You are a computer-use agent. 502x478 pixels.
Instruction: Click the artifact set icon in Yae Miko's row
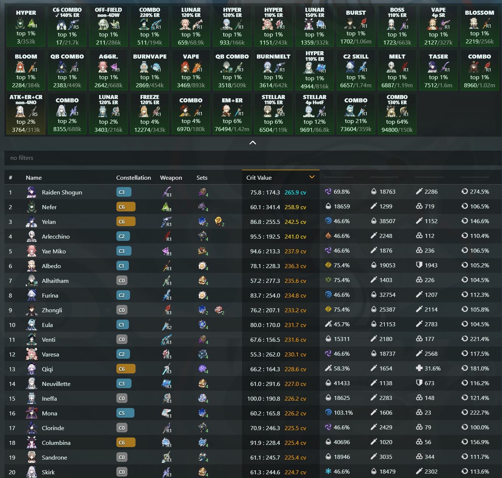pos(203,251)
